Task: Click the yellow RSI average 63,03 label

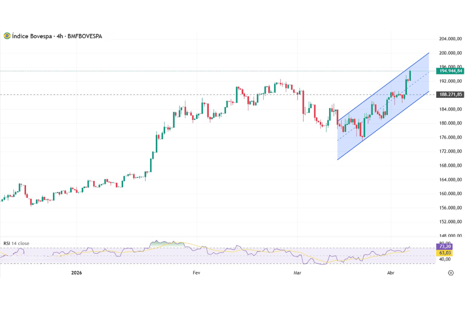Action: [x=444, y=253]
